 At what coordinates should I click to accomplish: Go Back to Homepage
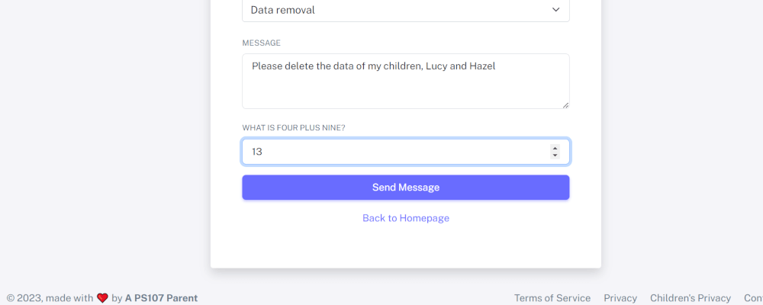(406, 218)
